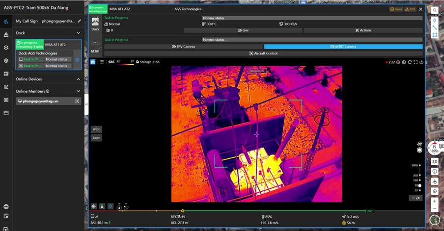This screenshot has width=444, height=231.
Task: Click the battery 85% status
Action: click(267, 217)
